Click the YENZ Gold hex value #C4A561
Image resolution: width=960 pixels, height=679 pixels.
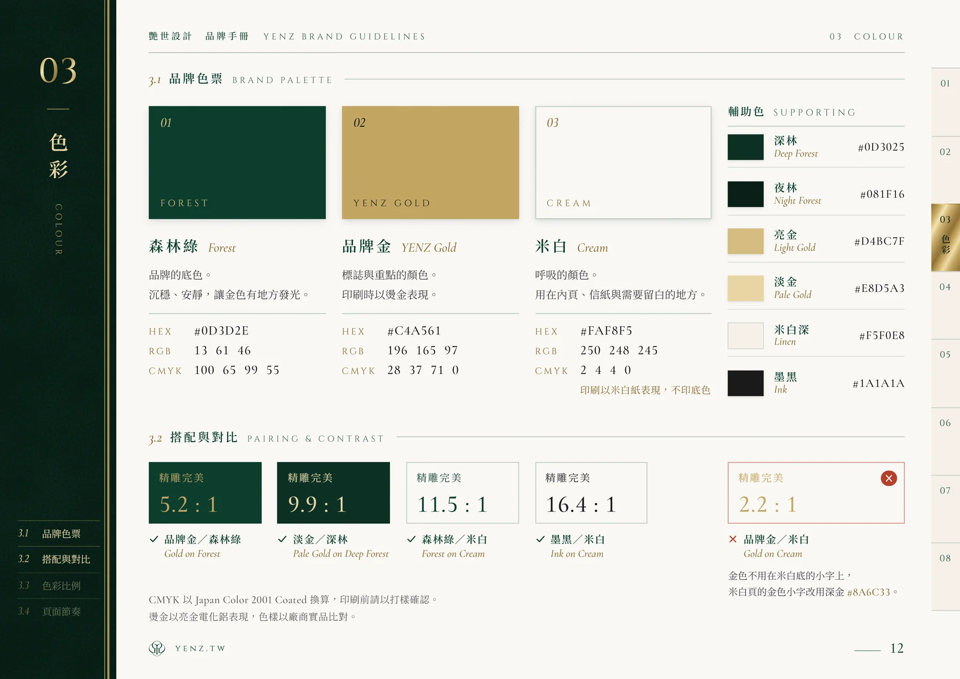click(414, 331)
